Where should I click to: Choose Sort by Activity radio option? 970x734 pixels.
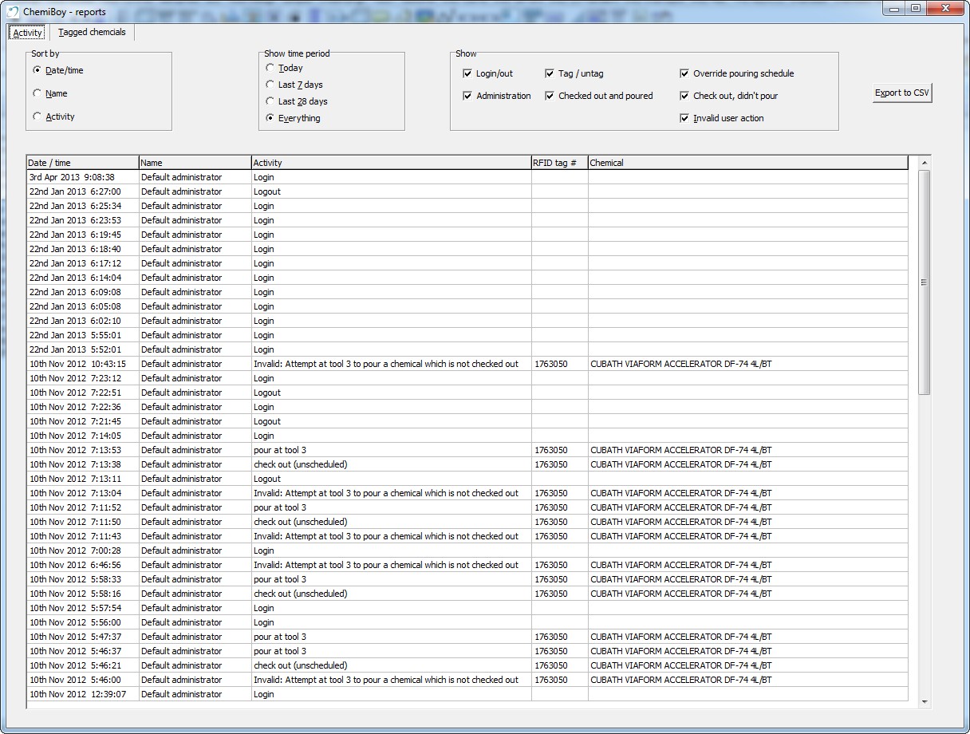pos(37,116)
